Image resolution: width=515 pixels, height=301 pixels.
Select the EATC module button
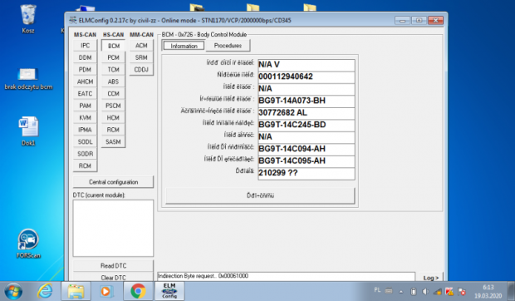point(85,94)
